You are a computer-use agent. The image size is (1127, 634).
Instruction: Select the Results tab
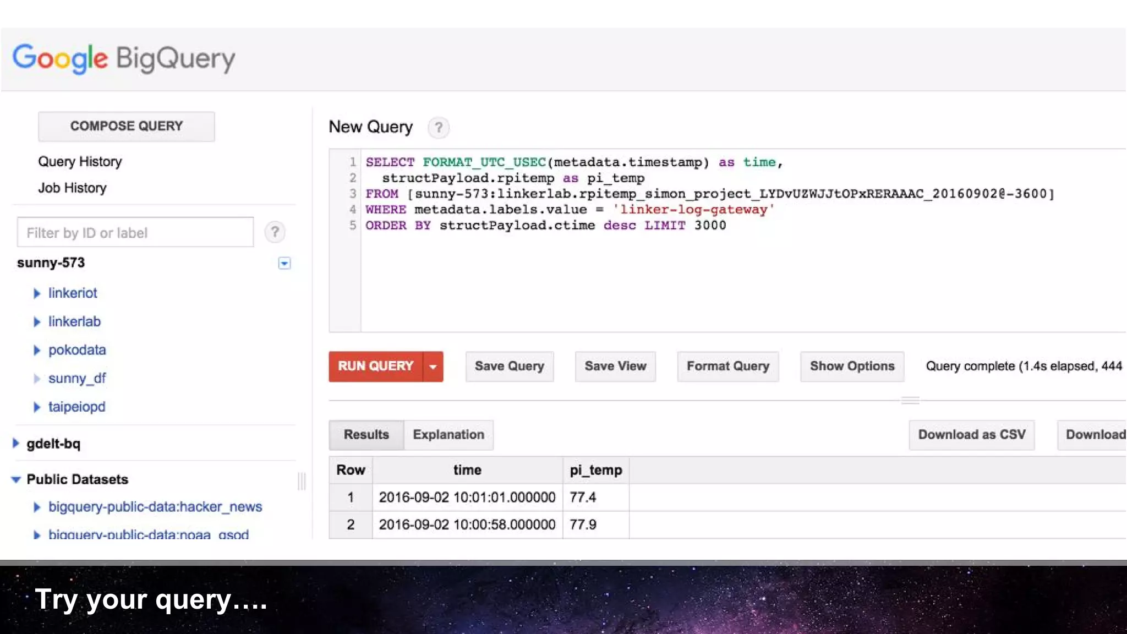tap(366, 435)
